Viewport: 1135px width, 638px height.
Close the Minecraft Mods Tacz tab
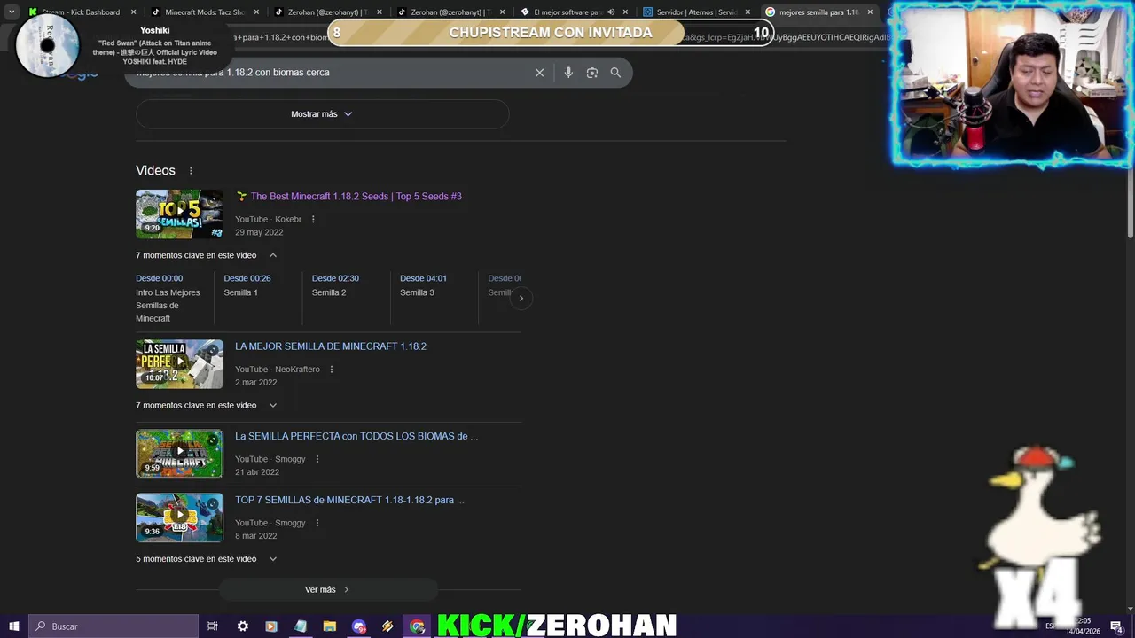[256, 12]
